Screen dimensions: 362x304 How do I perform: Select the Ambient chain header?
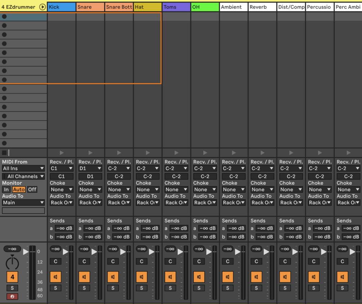tap(234, 7)
